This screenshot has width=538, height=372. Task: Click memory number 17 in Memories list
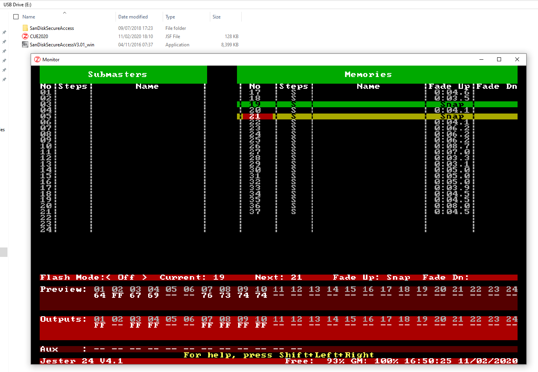coord(255,92)
